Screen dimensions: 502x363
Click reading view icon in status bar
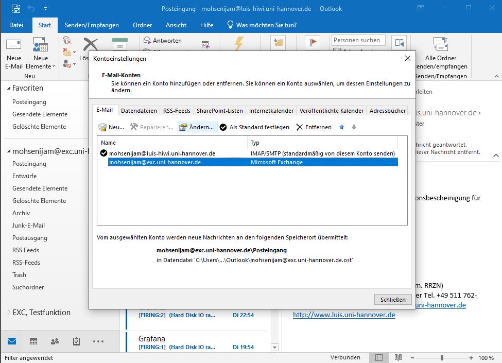[399, 357]
